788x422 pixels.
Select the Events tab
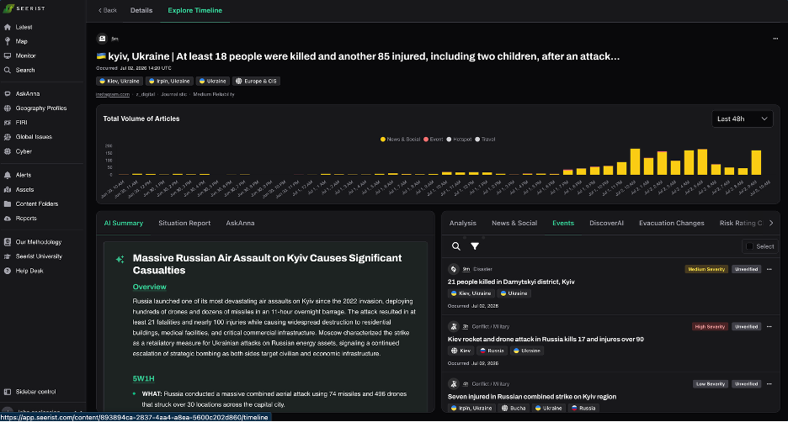tap(563, 224)
